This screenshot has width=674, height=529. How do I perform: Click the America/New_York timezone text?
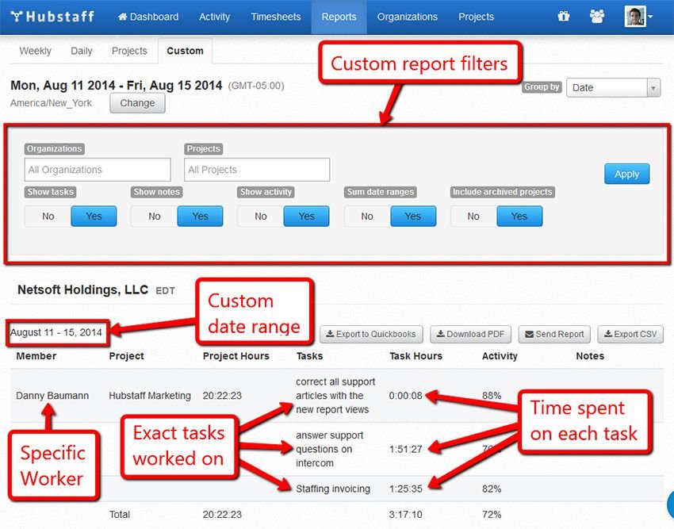point(52,103)
